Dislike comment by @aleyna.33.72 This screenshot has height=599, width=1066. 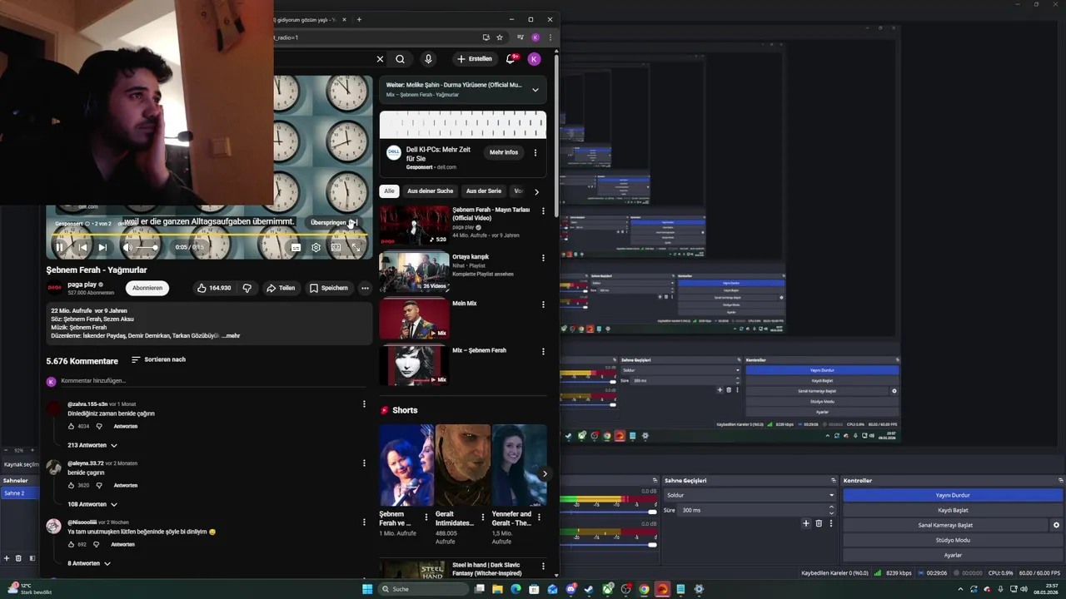pyautogui.click(x=99, y=485)
